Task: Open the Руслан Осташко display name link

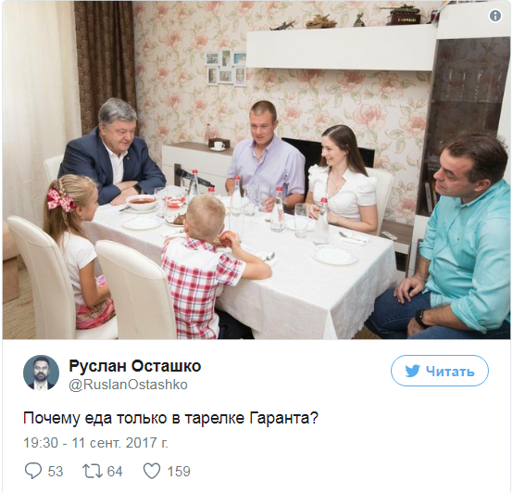Action: [135, 366]
